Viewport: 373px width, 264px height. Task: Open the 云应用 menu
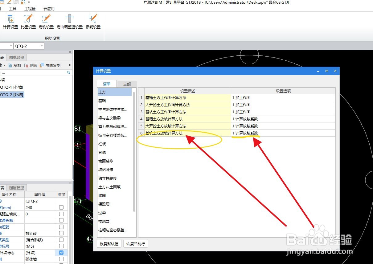click(x=49, y=8)
